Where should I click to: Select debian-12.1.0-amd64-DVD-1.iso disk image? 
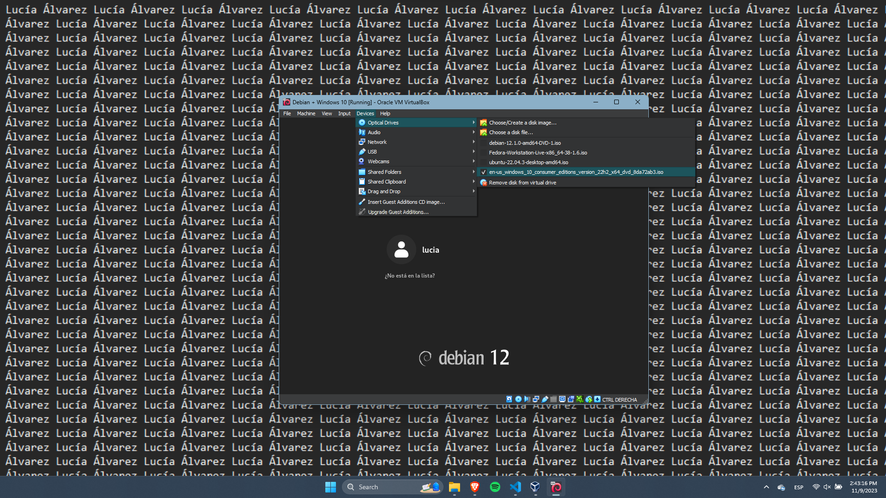[x=525, y=143]
